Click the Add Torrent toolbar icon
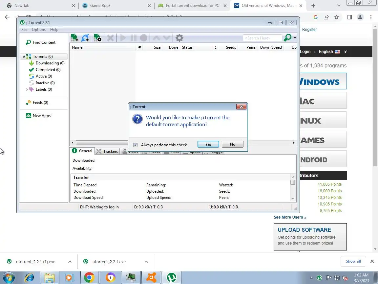Image resolution: width=378 pixels, height=284 pixels. pos(74,38)
